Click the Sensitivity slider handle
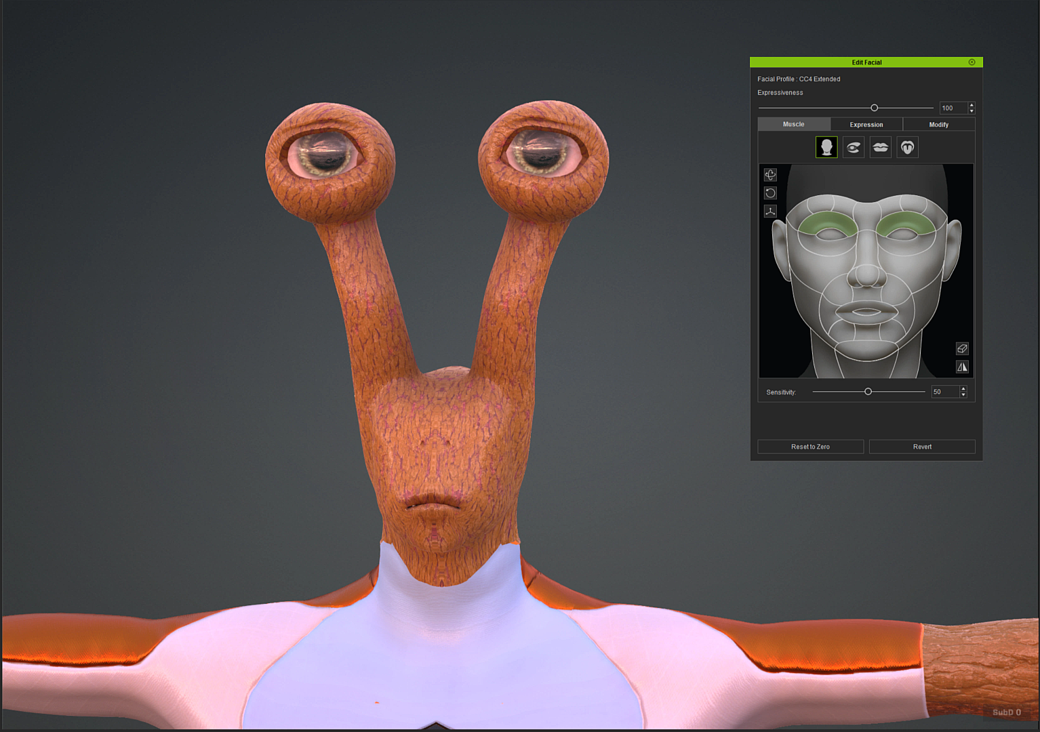 click(x=868, y=392)
